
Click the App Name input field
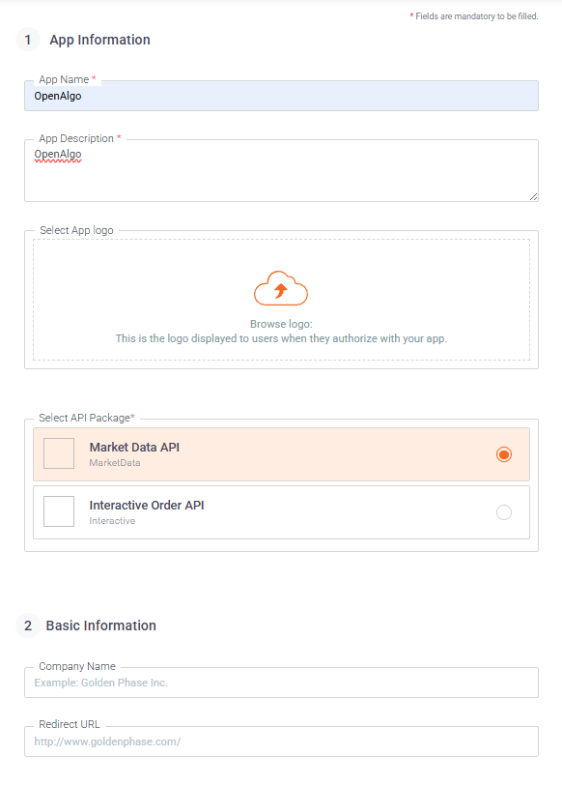[x=282, y=96]
